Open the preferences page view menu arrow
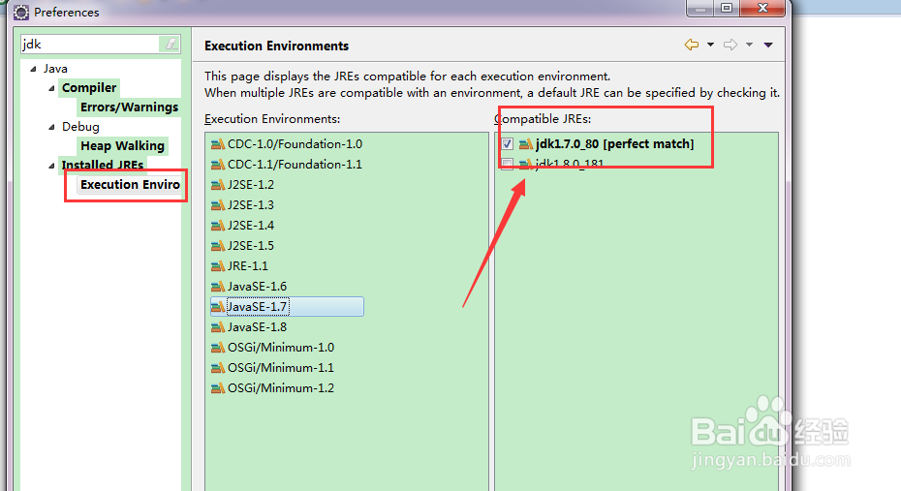 768,45
